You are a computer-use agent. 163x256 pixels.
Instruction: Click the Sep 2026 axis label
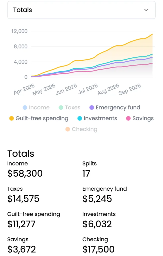[129, 89]
